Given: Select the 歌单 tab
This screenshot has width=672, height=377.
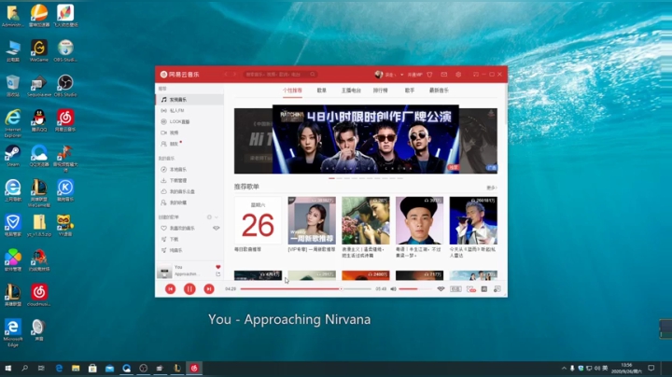Looking at the screenshot, I should [322, 91].
